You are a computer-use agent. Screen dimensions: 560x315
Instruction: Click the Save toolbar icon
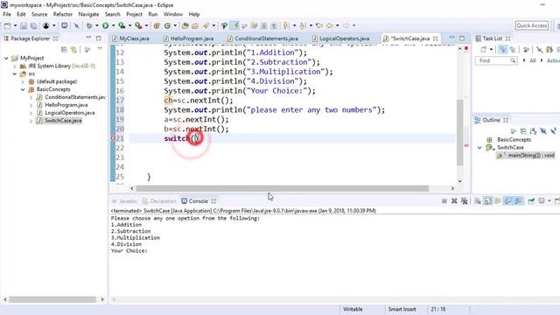[x=24, y=25]
